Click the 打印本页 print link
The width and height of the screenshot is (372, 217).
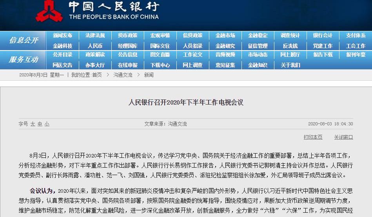tap(313, 137)
